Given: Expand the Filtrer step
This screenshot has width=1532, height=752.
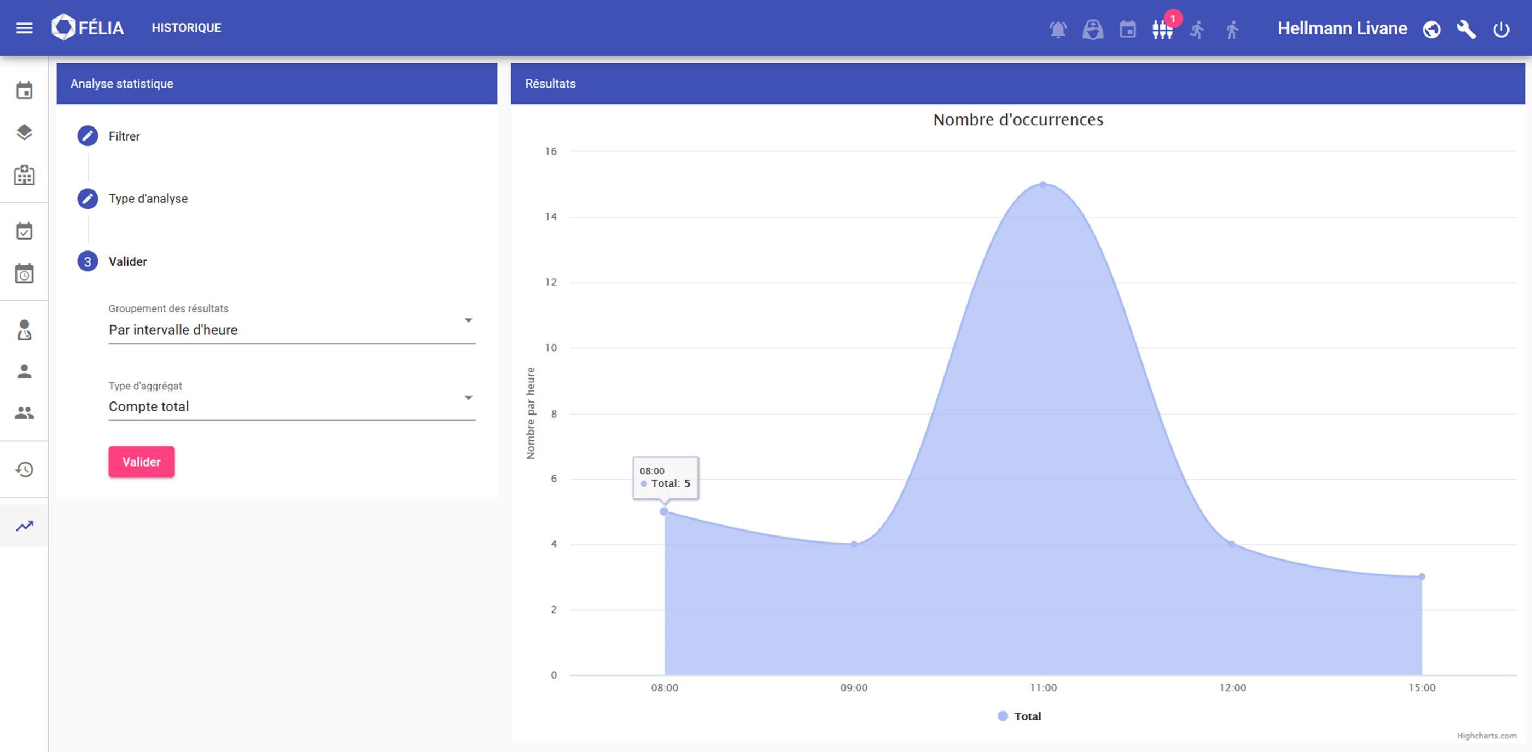Looking at the screenshot, I should click(124, 136).
